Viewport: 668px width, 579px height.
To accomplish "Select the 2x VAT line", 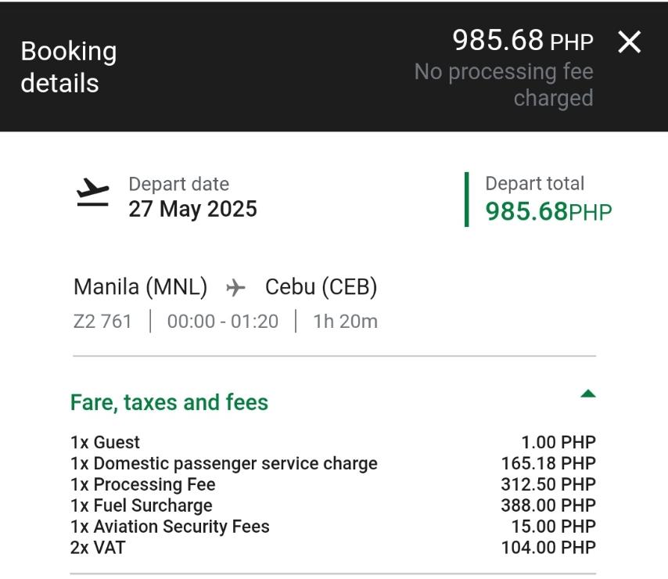I will [98, 548].
